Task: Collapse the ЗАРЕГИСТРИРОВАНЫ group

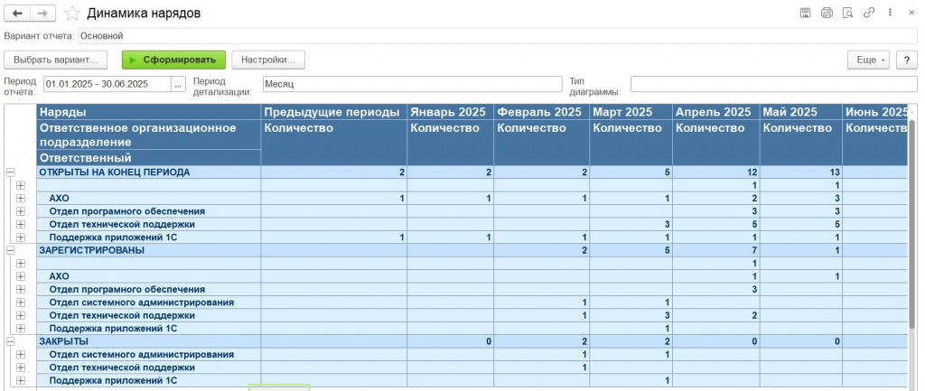Action: point(10,250)
